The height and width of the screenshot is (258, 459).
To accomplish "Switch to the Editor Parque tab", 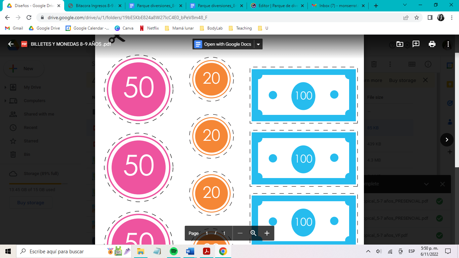I will tap(277, 6).
